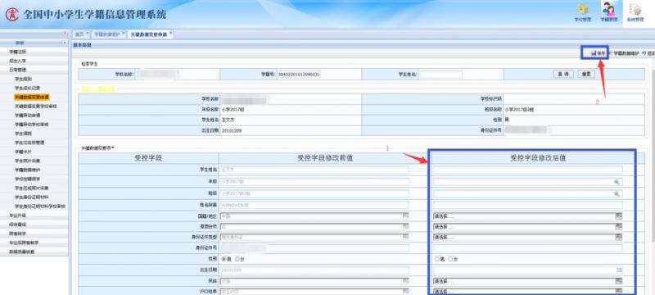The width and height of the screenshot is (655, 295).
Task: Select 学籍异动申请 in sidebar
Action: pyautogui.click(x=28, y=116)
